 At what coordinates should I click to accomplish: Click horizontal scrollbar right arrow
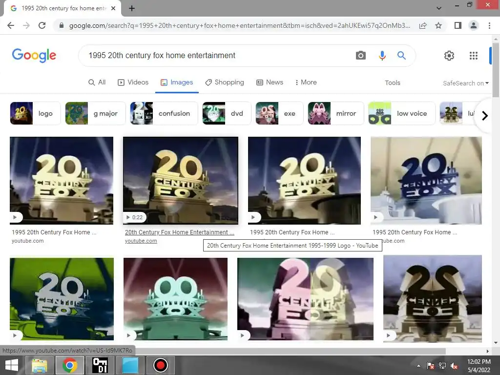tap(488, 351)
